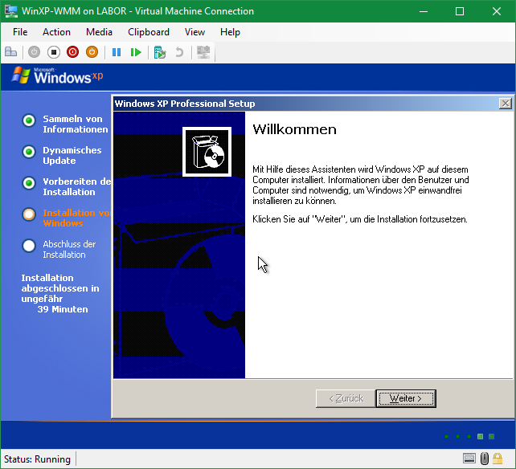Open the Action menu

[x=56, y=32]
